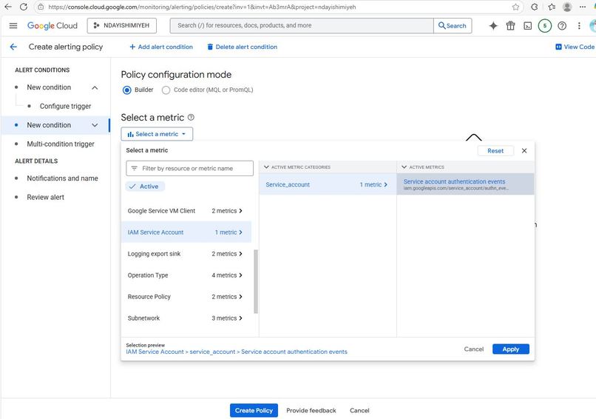Click the Selection preview breadcrumb text

click(237, 352)
